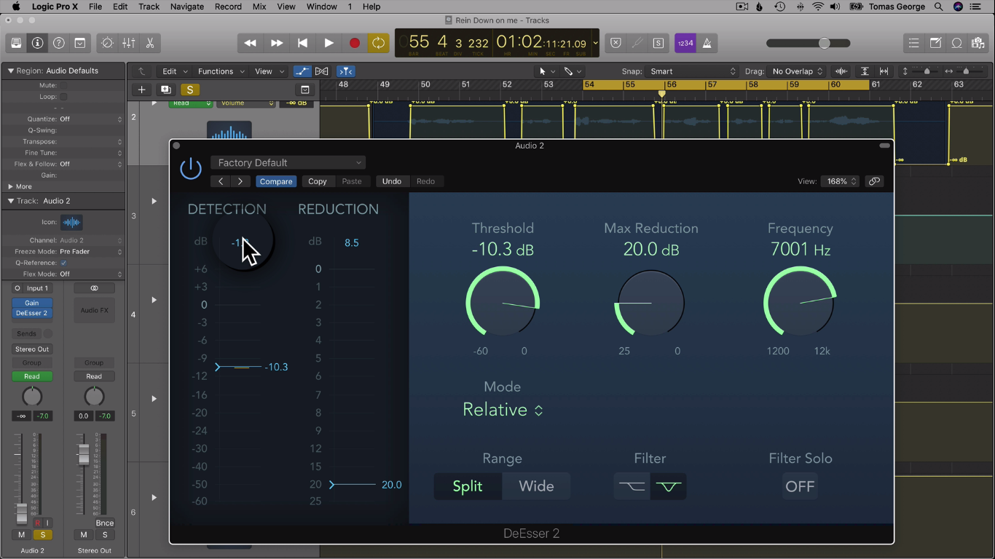
Task: Open the Mixer faders icon
Action: [128, 43]
